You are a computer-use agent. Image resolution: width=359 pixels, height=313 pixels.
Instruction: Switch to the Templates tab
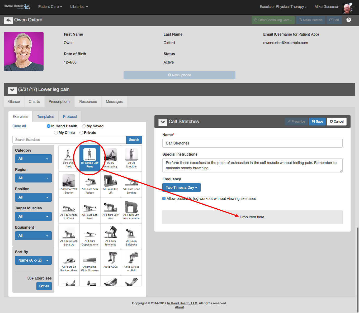click(46, 117)
